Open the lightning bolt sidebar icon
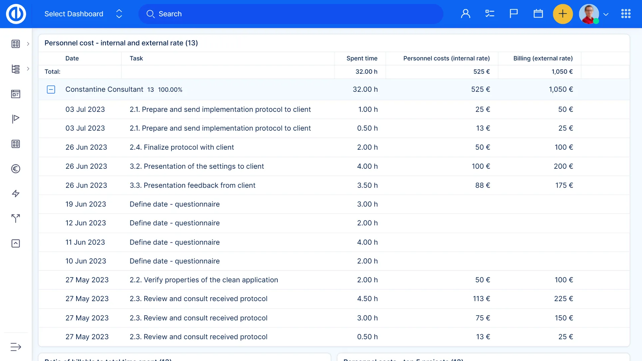This screenshot has width=642, height=361. (x=16, y=194)
